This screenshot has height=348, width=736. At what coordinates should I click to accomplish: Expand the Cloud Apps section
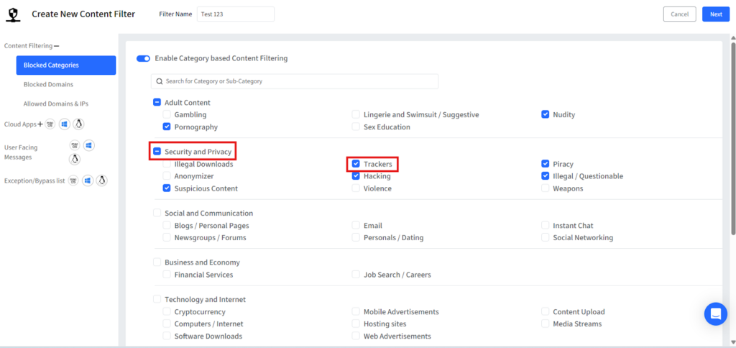pyautogui.click(x=40, y=124)
